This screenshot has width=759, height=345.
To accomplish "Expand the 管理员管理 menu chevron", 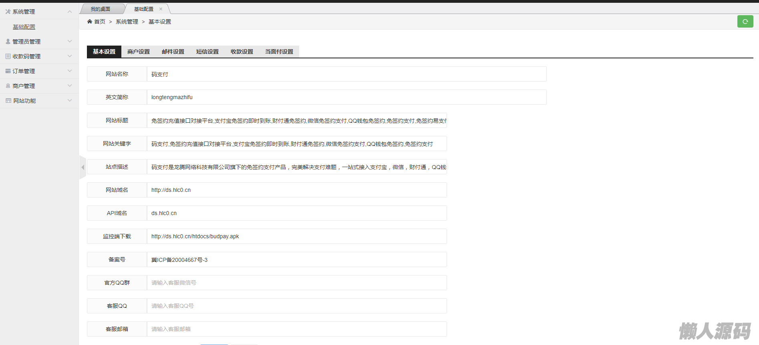I will click(70, 42).
